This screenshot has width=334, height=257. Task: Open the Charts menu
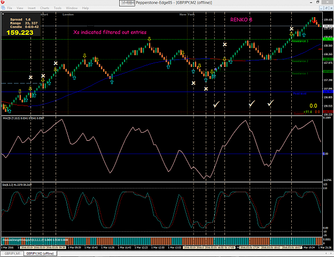pos(44,8)
